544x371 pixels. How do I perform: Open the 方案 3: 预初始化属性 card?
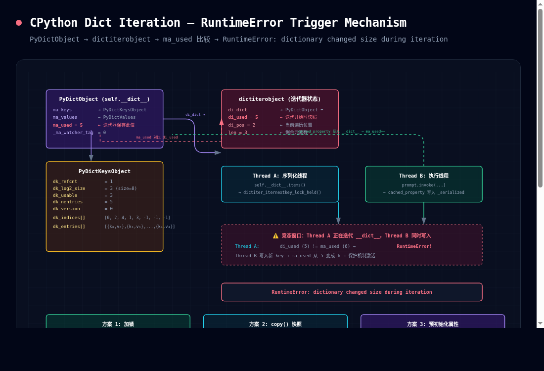pos(433,322)
